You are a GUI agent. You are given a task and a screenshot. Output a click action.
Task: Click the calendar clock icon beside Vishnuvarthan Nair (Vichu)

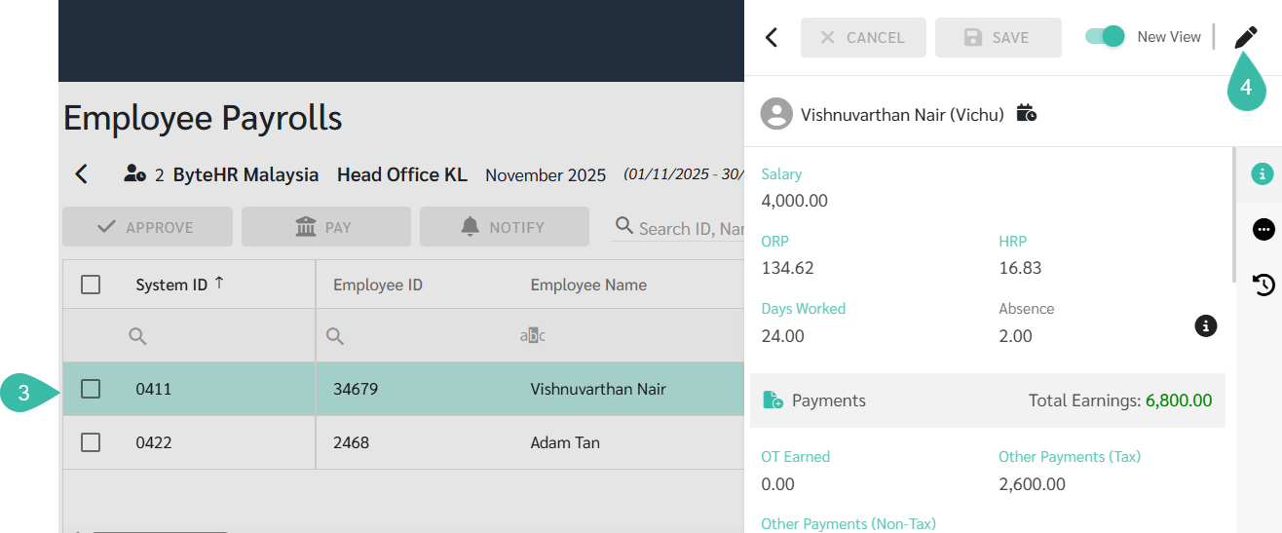[x=1026, y=113]
